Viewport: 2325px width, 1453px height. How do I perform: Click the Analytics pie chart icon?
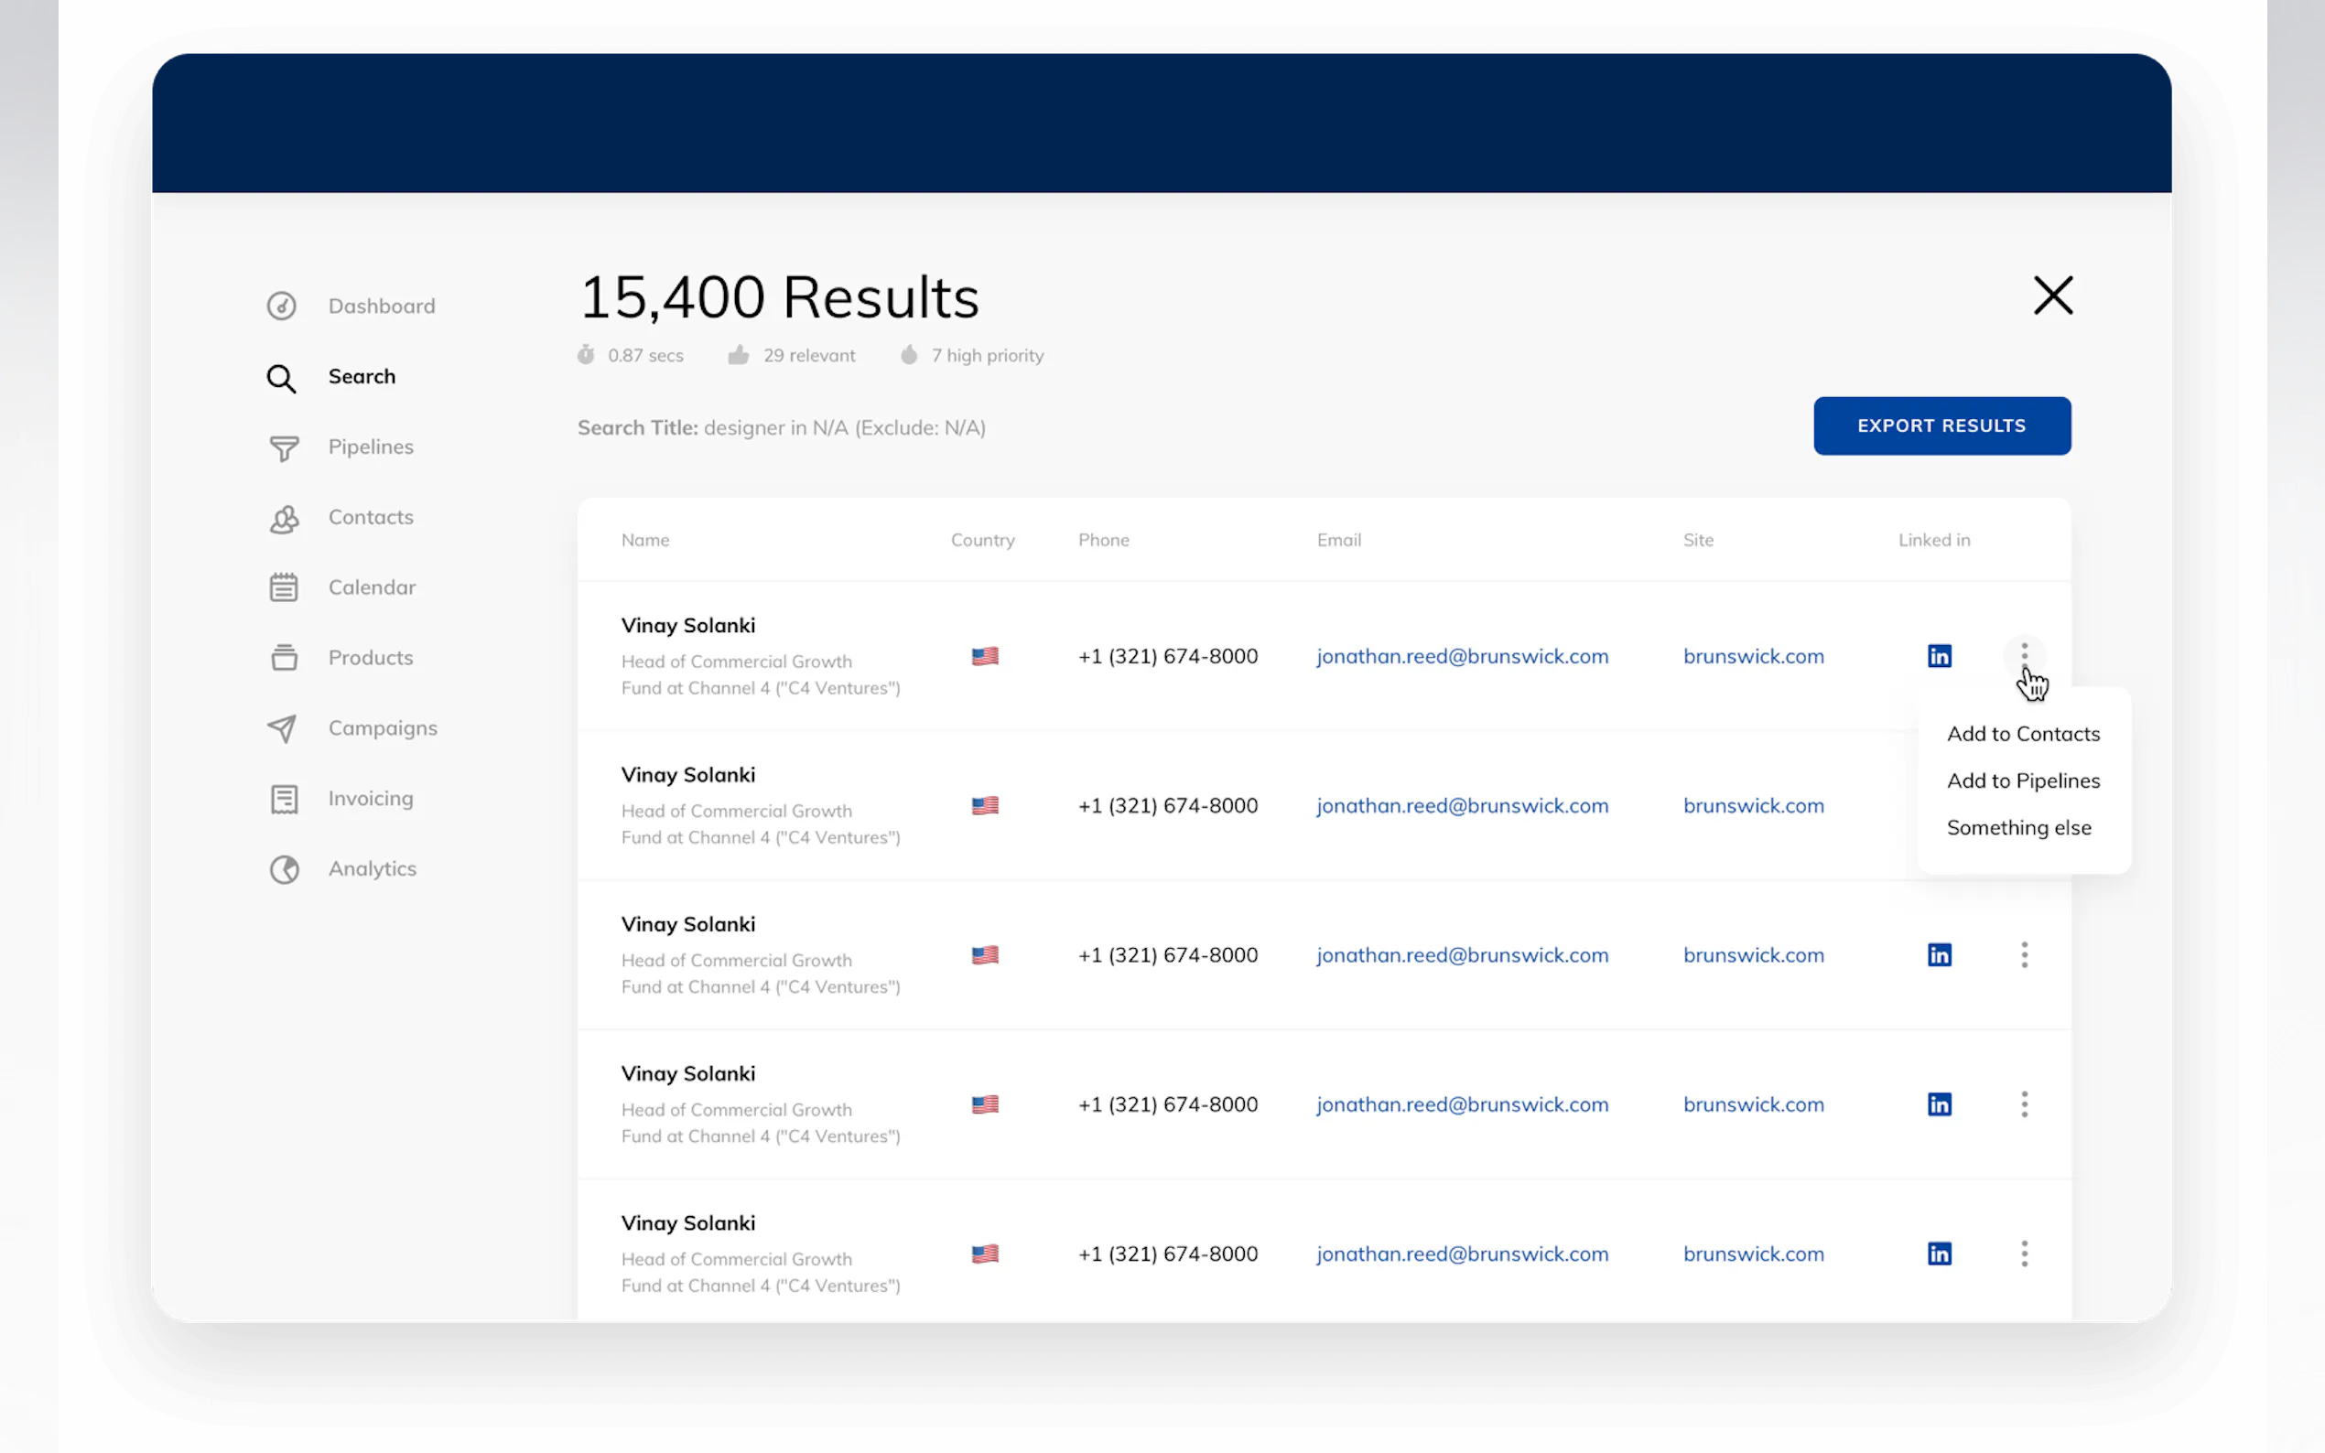click(x=284, y=868)
